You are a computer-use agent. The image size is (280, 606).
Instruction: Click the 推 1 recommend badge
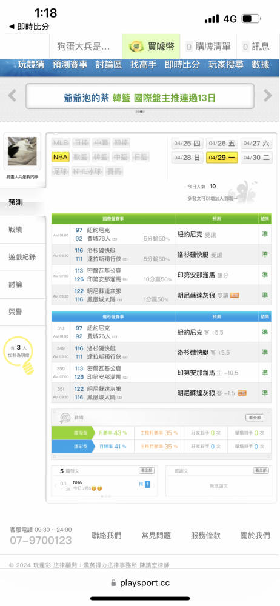(145, 484)
